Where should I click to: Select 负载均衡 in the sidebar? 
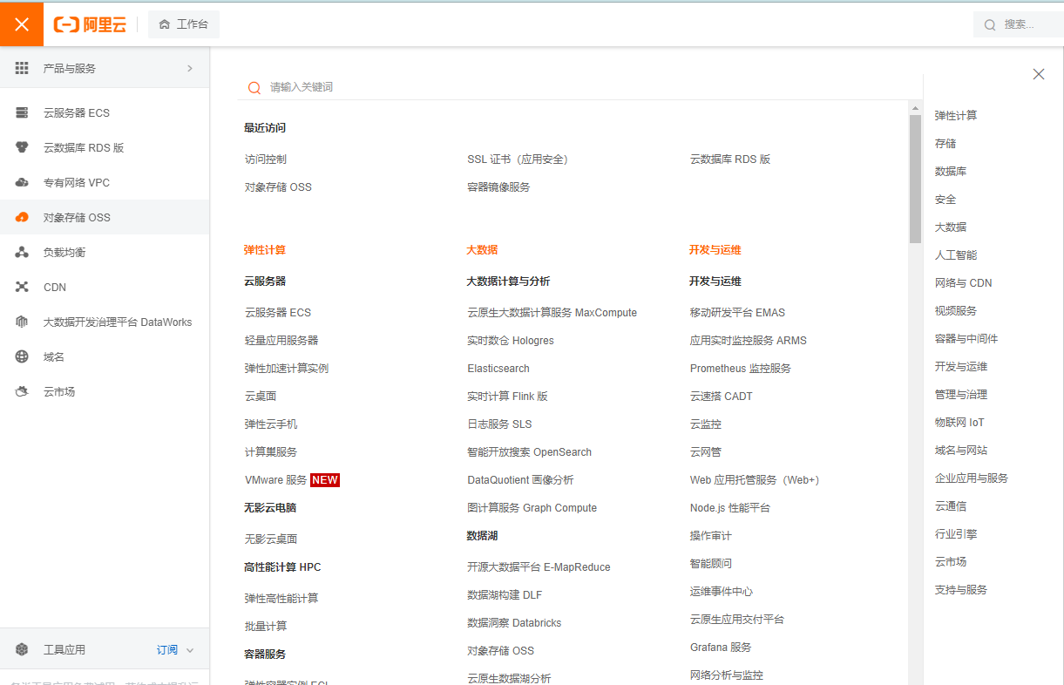tap(105, 252)
